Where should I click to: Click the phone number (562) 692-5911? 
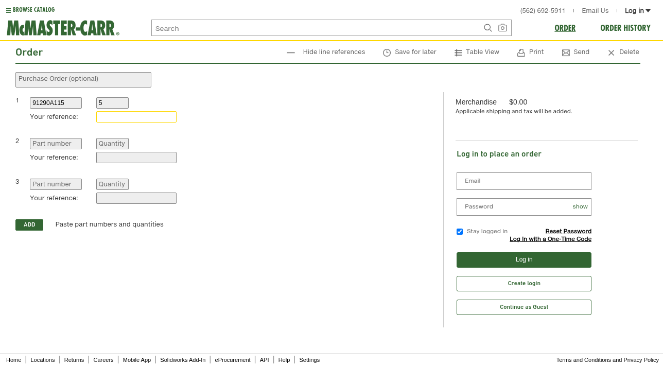pyautogui.click(x=543, y=11)
